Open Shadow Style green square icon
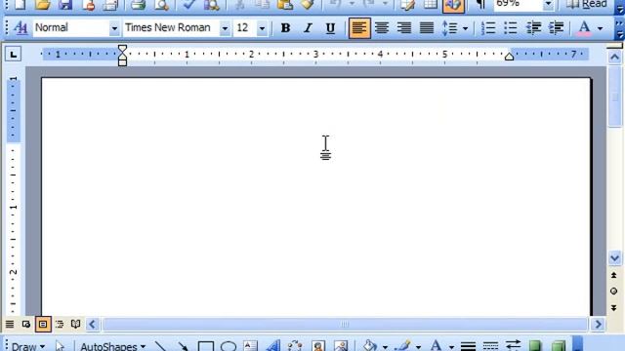Screen dimensions: 625x351 coord(535,346)
